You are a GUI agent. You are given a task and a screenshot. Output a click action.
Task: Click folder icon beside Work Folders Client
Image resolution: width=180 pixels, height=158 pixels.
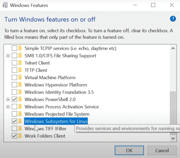point(20,136)
